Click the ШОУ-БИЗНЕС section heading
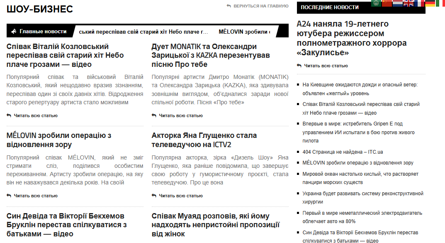Screen dimensions: 445x243 click(x=40, y=9)
